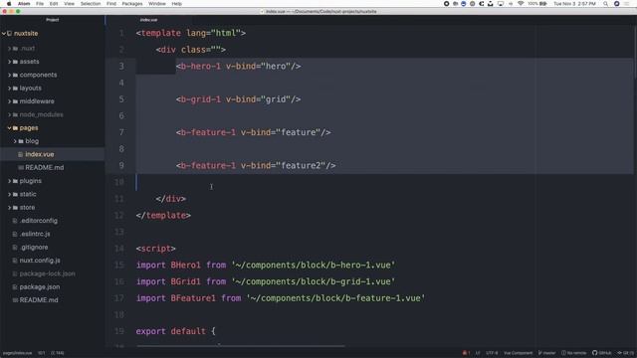Click line number 14 in gutter
Image resolution: width=637 pixels, height=358 pixels.
coord(119,249)
